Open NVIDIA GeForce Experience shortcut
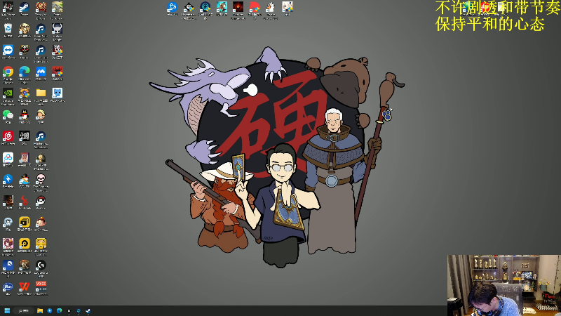561x316 pixels. [8, 93]
